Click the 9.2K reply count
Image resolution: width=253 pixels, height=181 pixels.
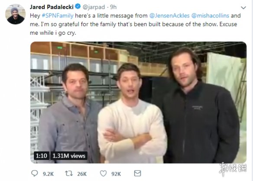pos(48,174)
